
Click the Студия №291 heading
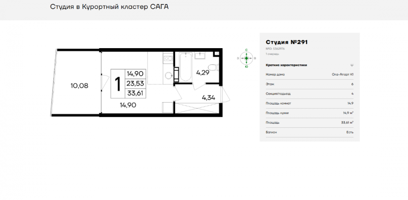click(286, 42)
